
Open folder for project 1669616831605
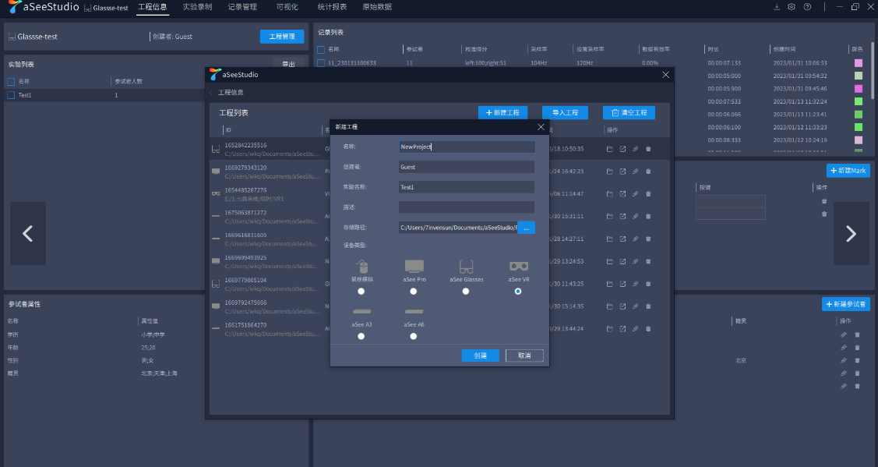point(610,239)
